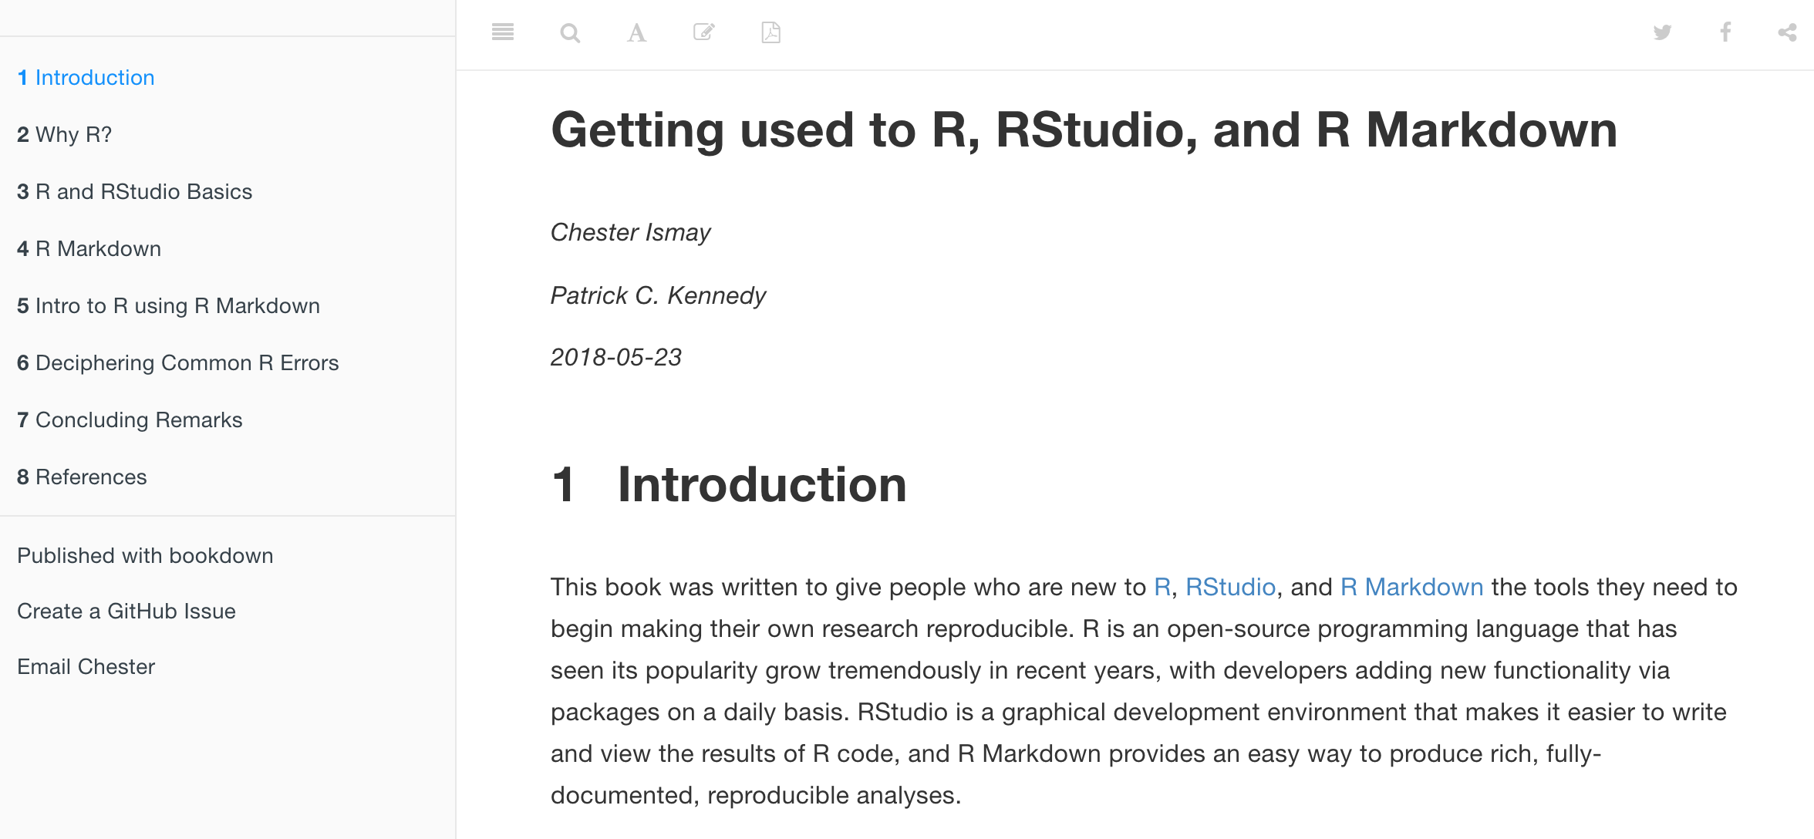Share via Twitter icon
The height and width of the screenshot is (839, 1814).
pyautogui.click(x=1663, y=32)
